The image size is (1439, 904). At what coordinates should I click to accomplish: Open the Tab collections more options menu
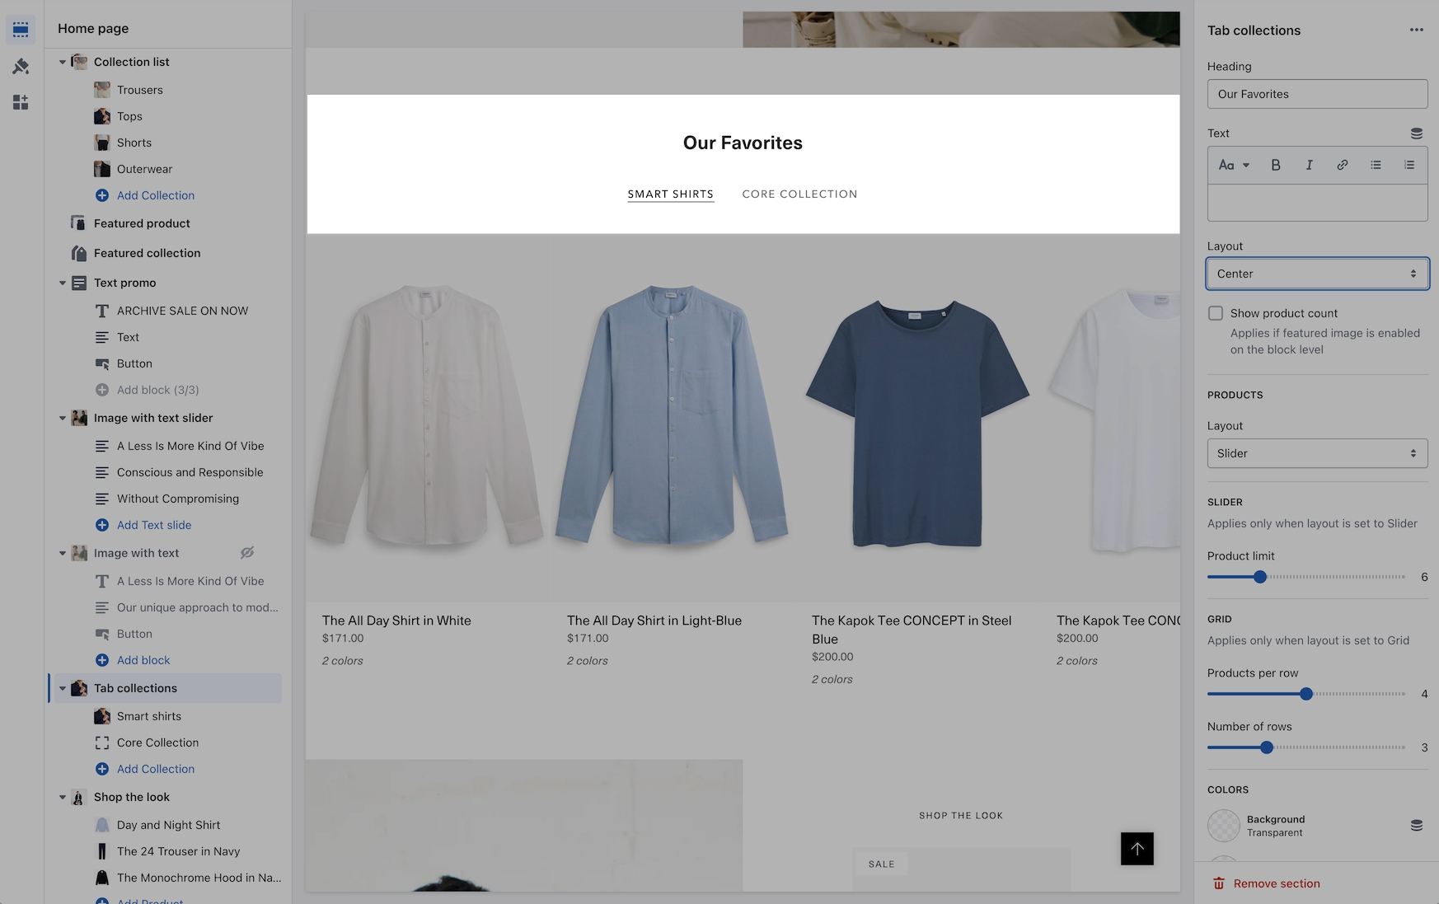point(1416,30)
